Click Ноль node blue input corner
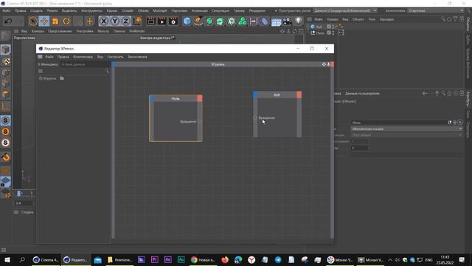 click(x=152, y=98)
